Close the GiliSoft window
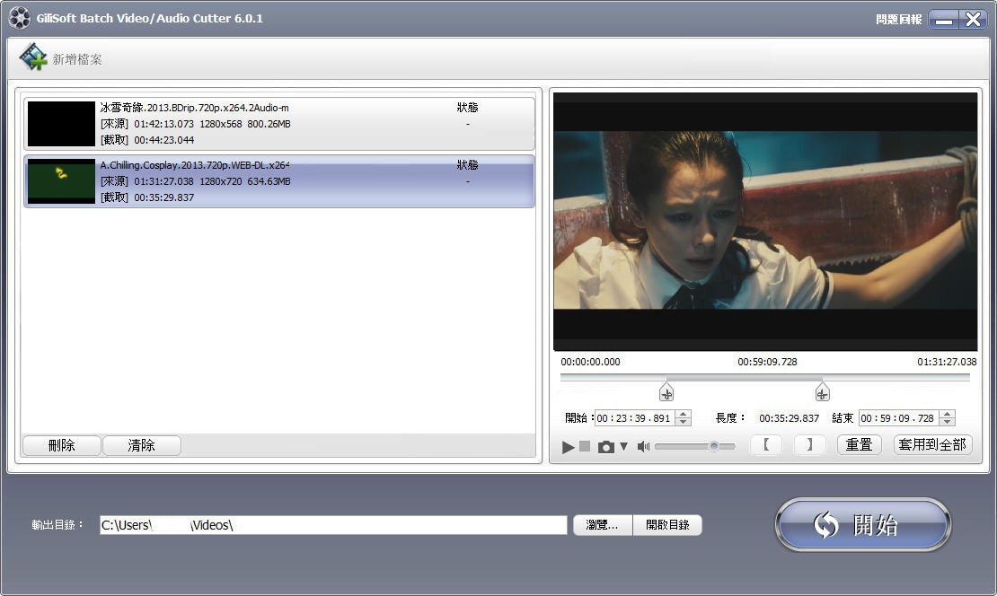 tap(973, 20)
